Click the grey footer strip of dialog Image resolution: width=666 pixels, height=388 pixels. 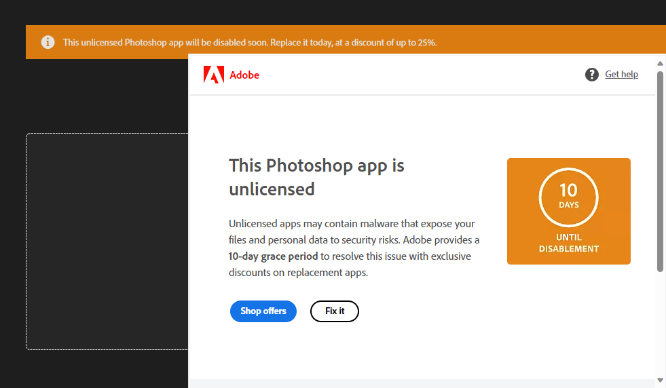[421, 383]
